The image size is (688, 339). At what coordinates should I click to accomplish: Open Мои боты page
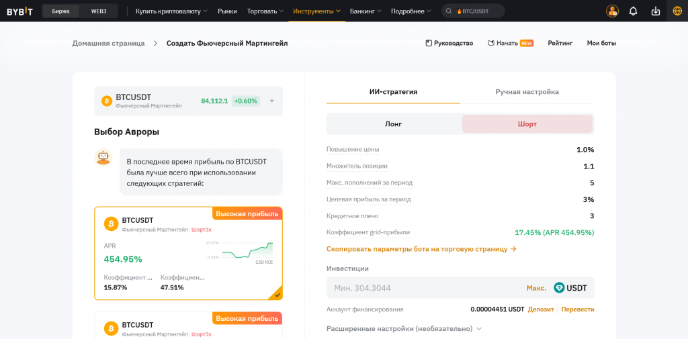pos(601,43)
